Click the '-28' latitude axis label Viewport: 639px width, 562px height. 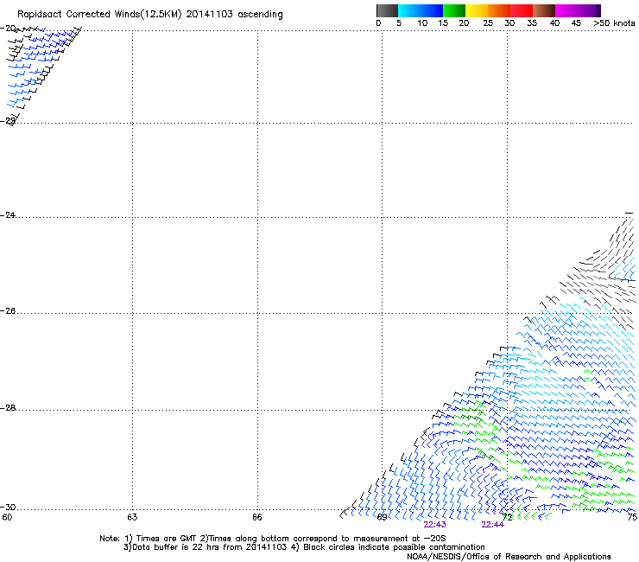(x=9, y=408)
